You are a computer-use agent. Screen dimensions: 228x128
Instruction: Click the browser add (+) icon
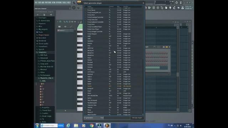(x=38, y=15)
